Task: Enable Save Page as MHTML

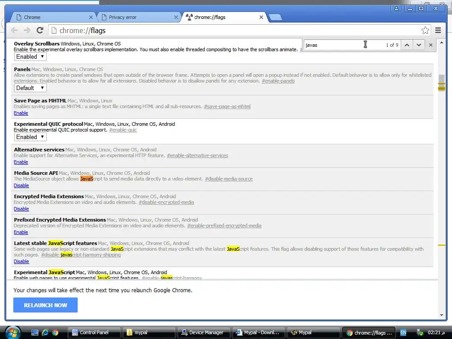Action: 21,113
